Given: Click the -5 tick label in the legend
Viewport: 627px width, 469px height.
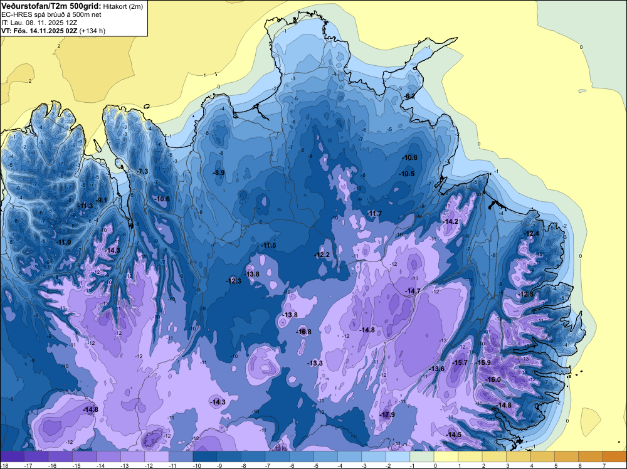Looking at the screenshot, I should pyautogui.click(x=315, y=465).
